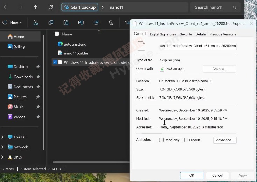The image size is (257, 182).
Task: Switch to the Details tab
Action: (201, 34)
